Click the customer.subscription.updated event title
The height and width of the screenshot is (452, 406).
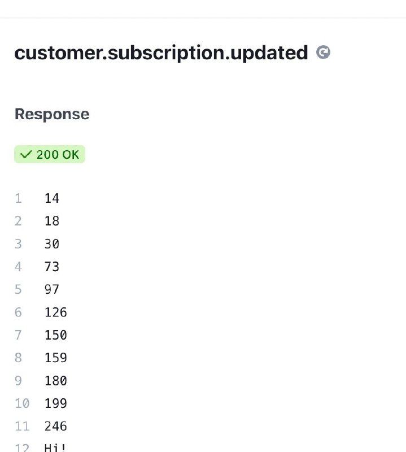[x=161, y=53]
